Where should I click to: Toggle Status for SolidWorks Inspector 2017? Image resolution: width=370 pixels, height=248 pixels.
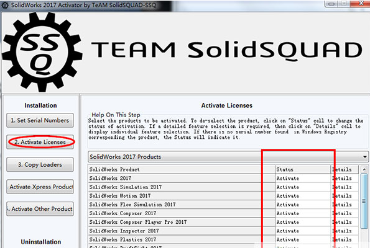coord(303,231)
